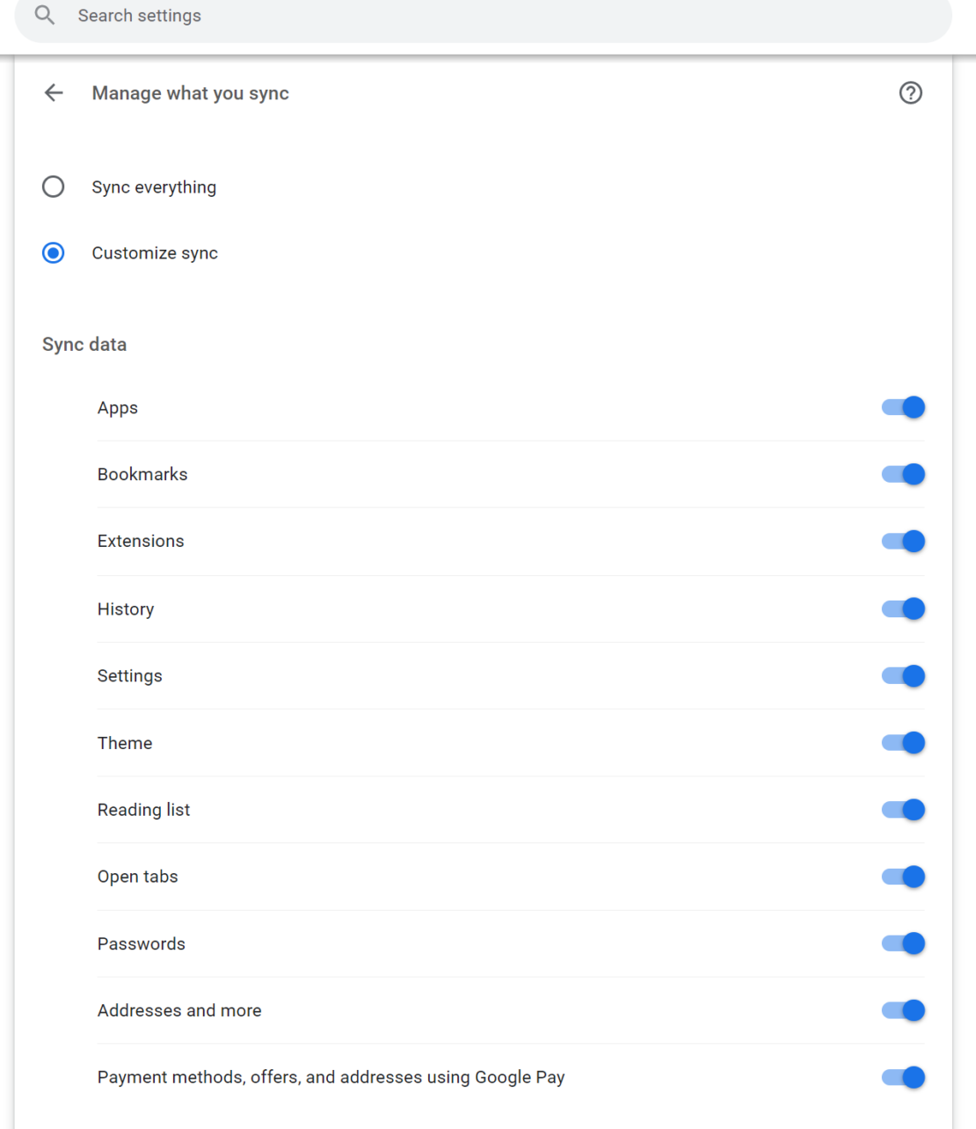Disable History syncing
The height and width of the screenshot is (1129, 976).
902,608
